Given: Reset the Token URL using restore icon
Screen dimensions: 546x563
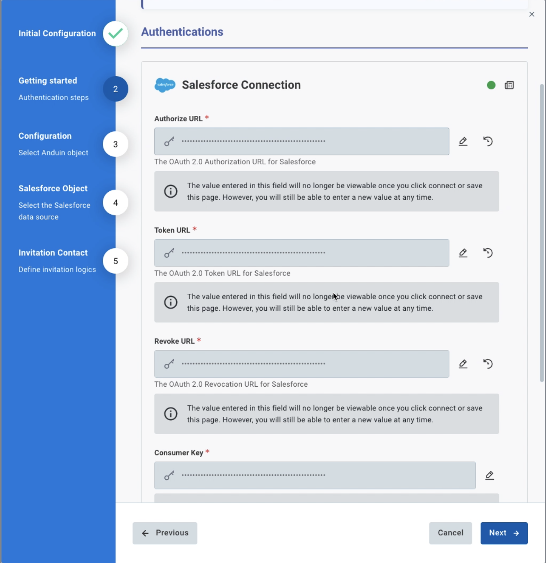Looking at the screenshot, I should click(488, 253).
